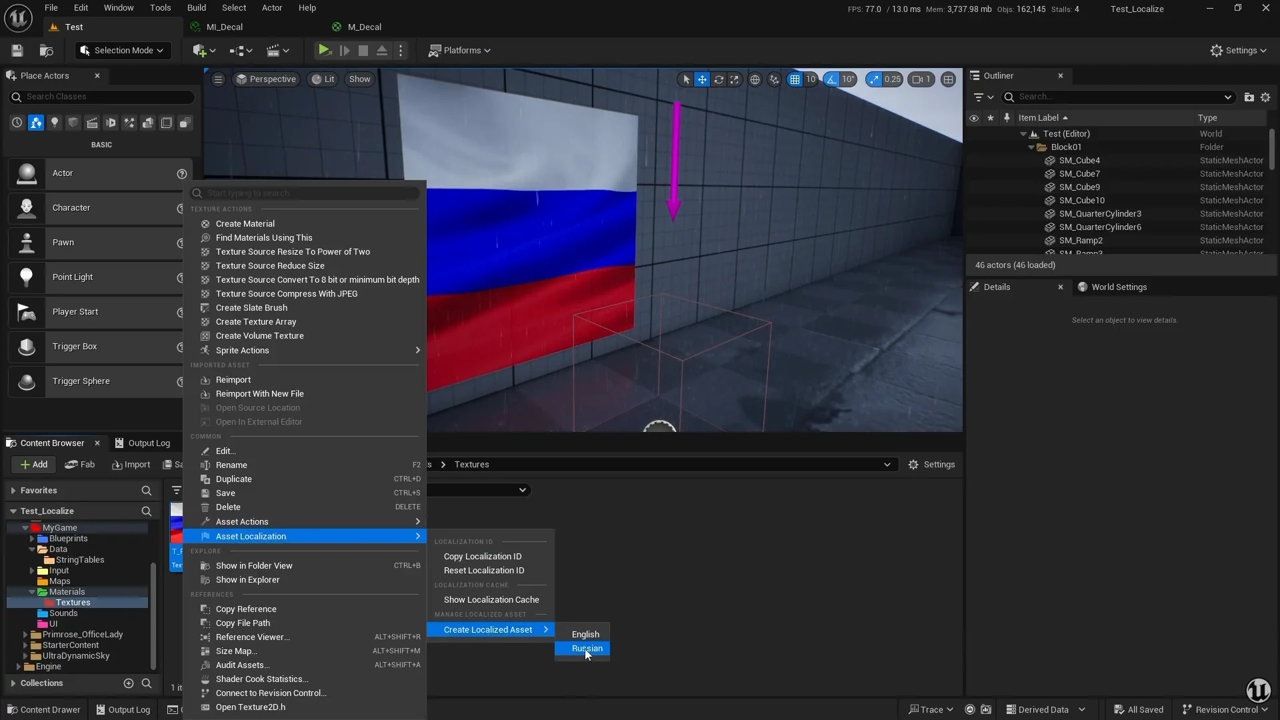
Task: Open the Browse content folder icon in the toolbar
Action: [46, 51]
